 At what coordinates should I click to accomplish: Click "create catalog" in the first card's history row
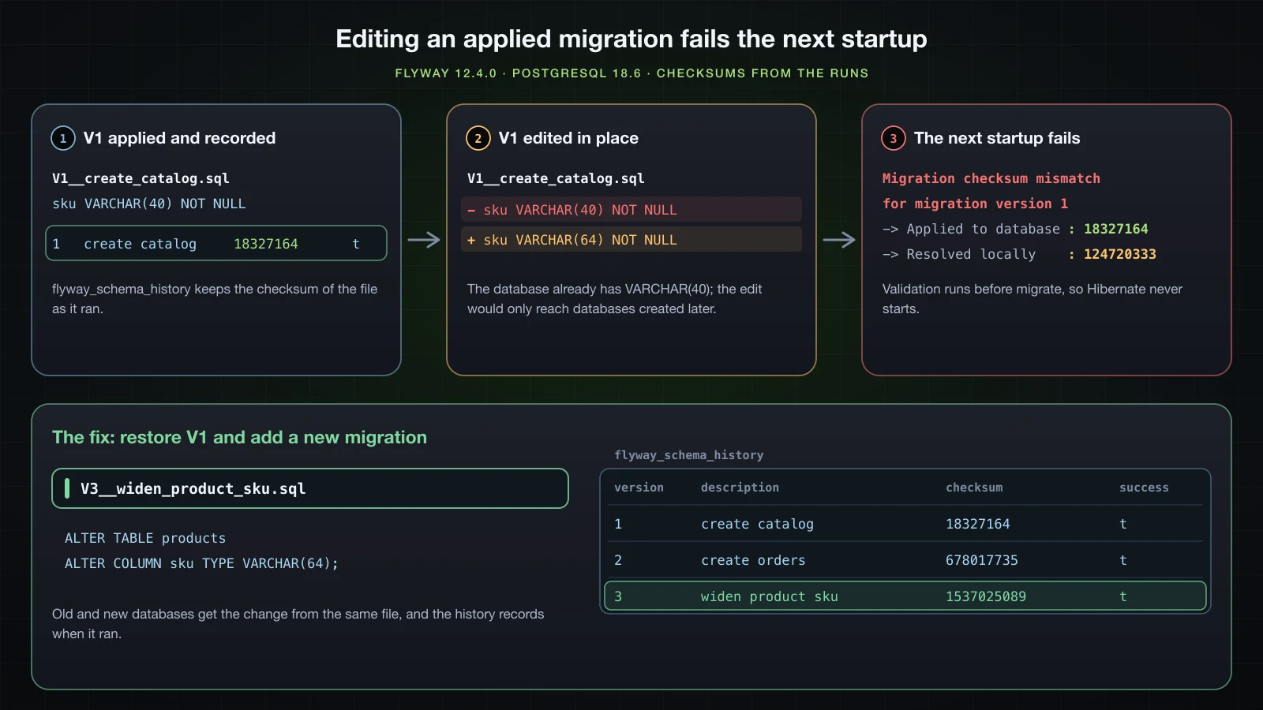(x=140, y=244)
